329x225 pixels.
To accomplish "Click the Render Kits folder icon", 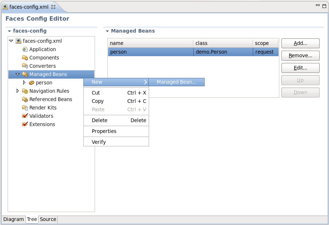I will click(x=25, y=108).
